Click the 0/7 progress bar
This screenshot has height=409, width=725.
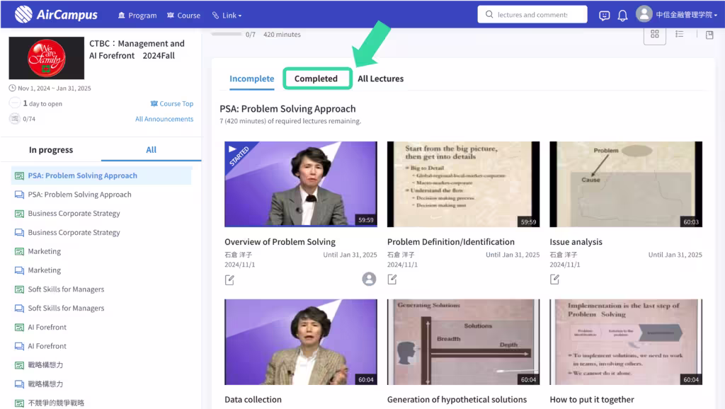(227, 34)
